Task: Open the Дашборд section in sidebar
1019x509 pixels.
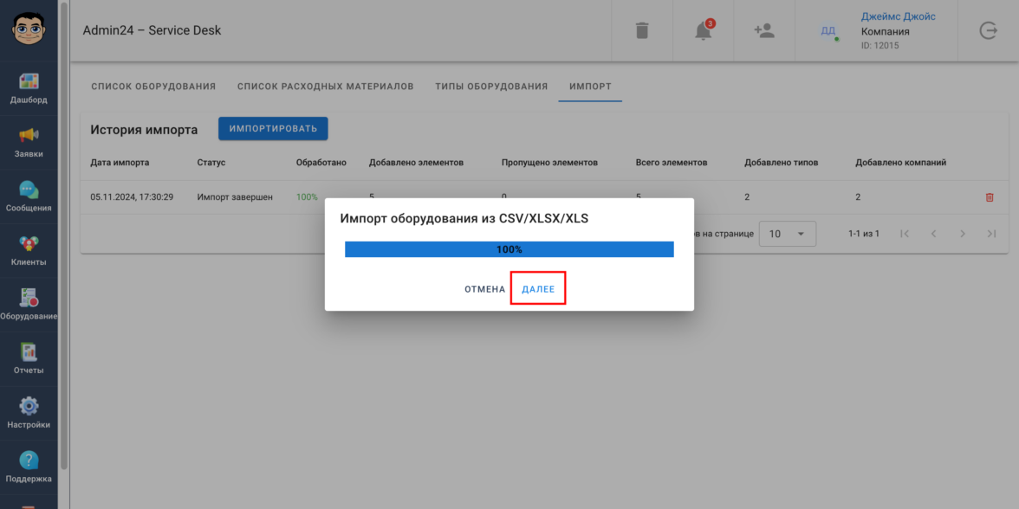Action: pyautogui.click(x=29, y=89)
